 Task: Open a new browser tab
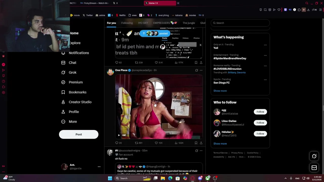[x=178, y=3]
